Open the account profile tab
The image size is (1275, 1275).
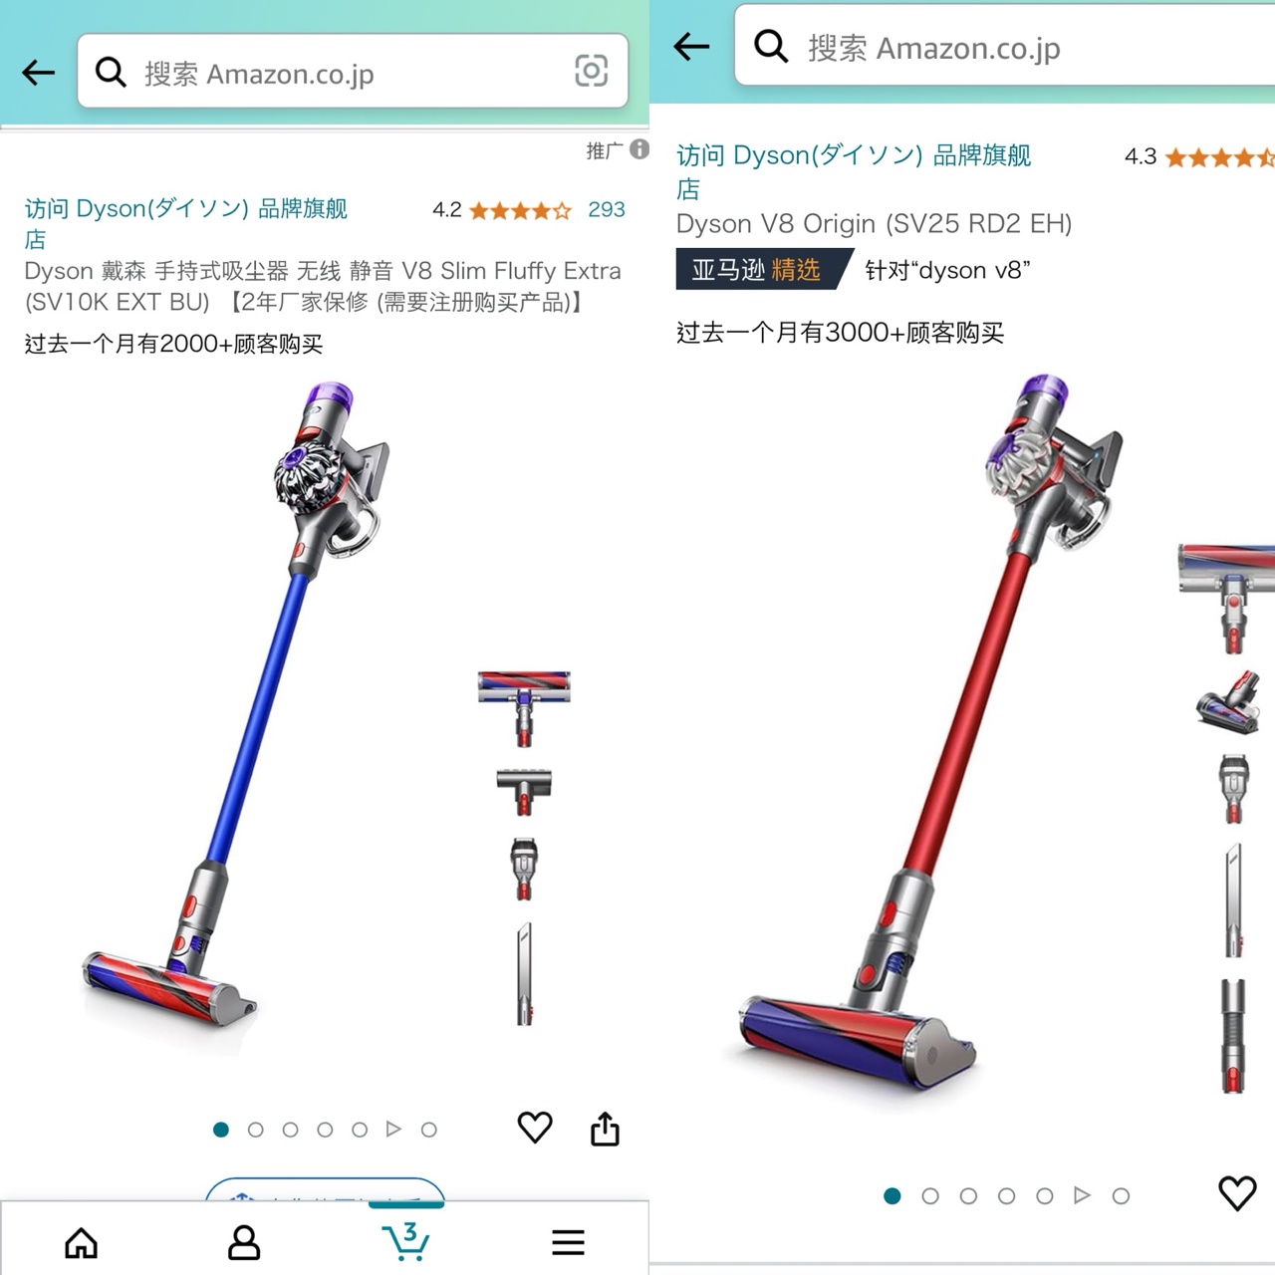(244, 1242)
